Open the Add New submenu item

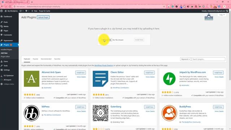(x=4, y=53)
